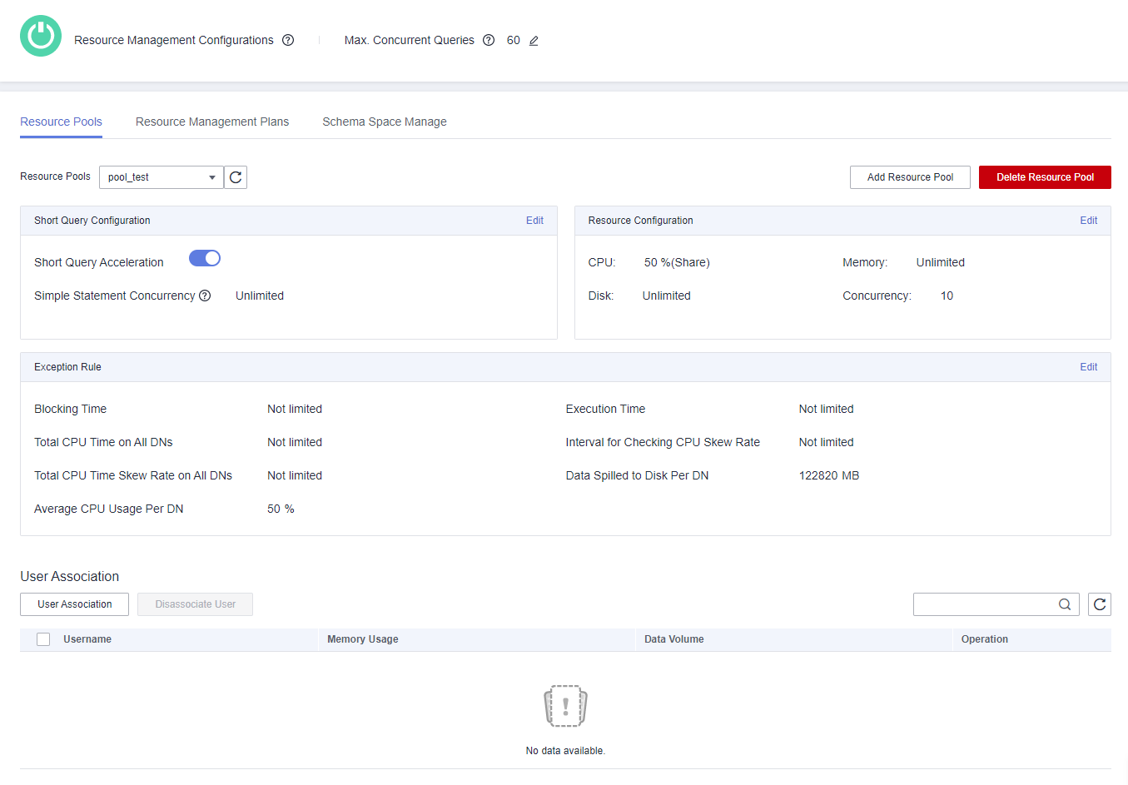
Task: Click the Max. Concurrent Queries value '60'
Action: (514, 40)
